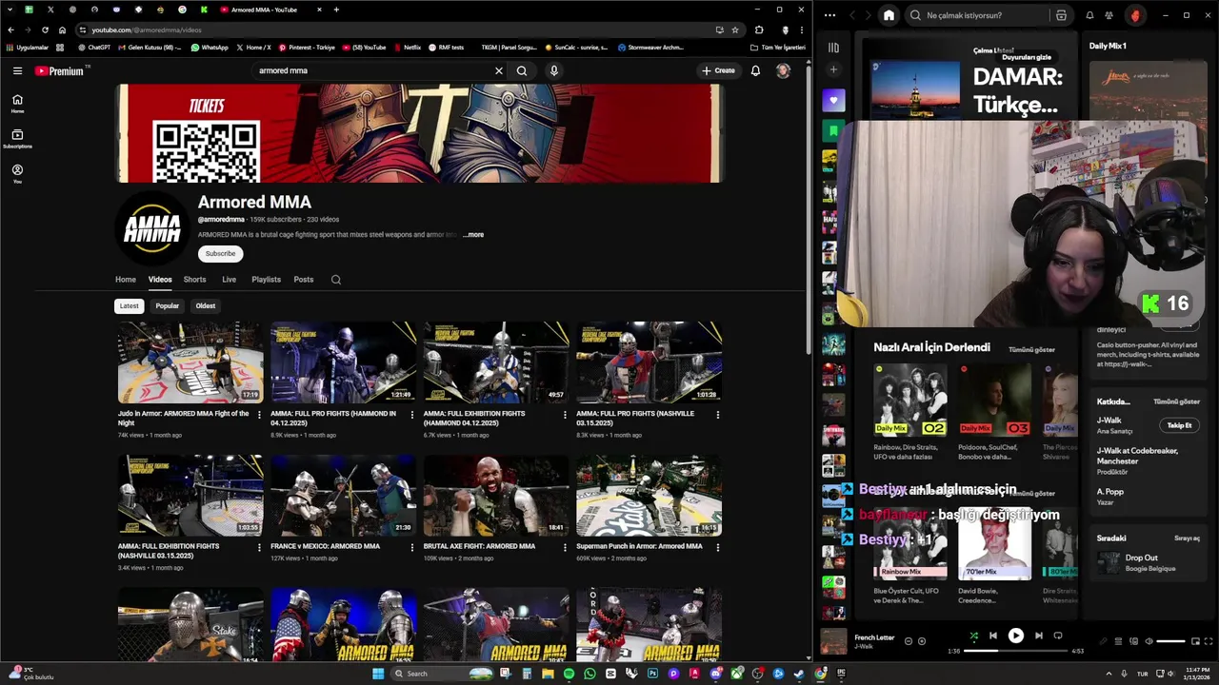This screenshot has height=685, width=1219.
Task: Open Subscriptions in YouTube mini sidebar
Action: [17, 139]
